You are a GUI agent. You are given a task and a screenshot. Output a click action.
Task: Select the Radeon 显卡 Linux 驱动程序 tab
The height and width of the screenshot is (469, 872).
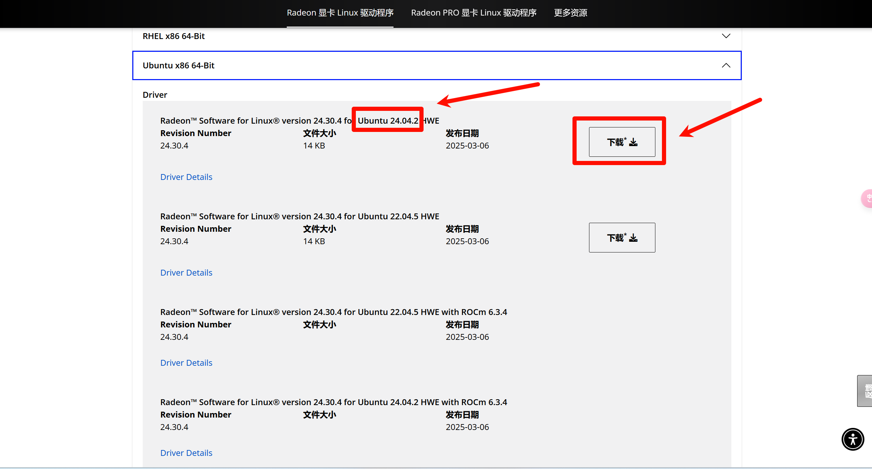tap(340, 13)
